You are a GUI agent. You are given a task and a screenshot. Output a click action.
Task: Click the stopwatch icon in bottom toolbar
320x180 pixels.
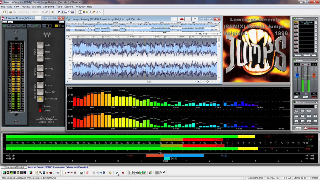tap(160, 172)
